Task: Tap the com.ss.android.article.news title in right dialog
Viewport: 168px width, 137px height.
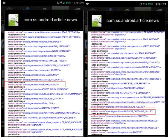Action: [x=133, y=21]
